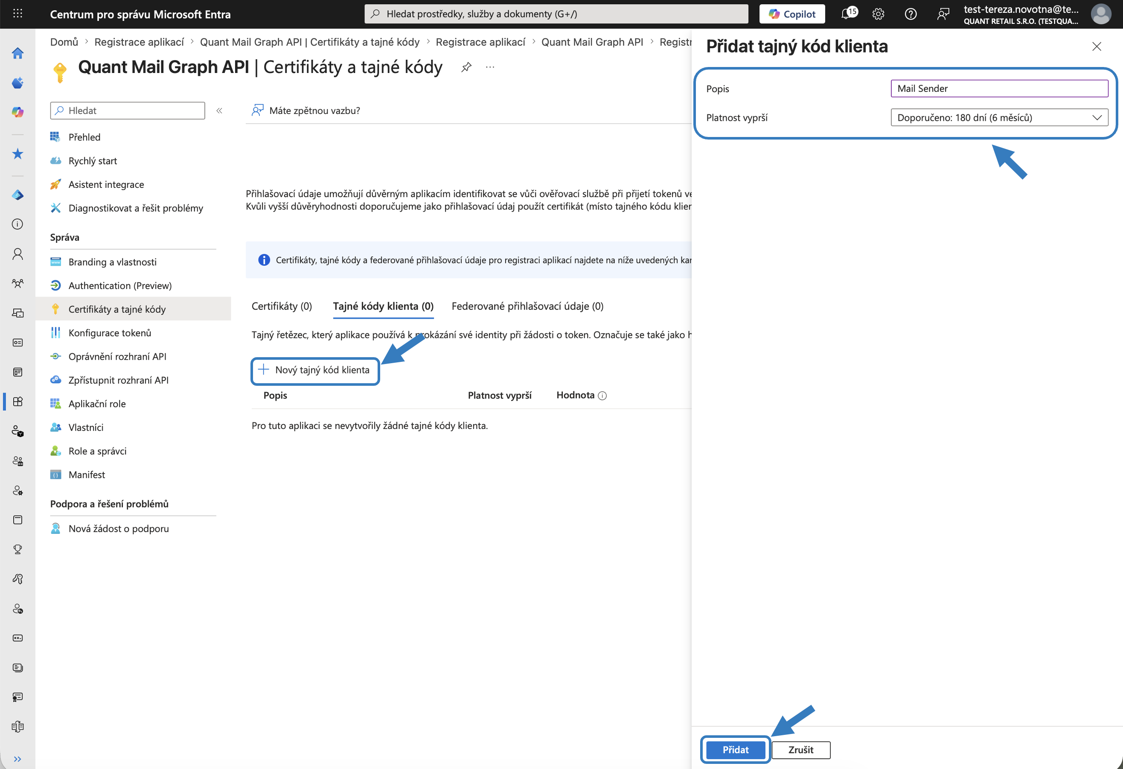Image resolution: width=1123 pixels, height=769 pixels.
Task: Launch Copilot from the top bar
Action: click(792, 14)
